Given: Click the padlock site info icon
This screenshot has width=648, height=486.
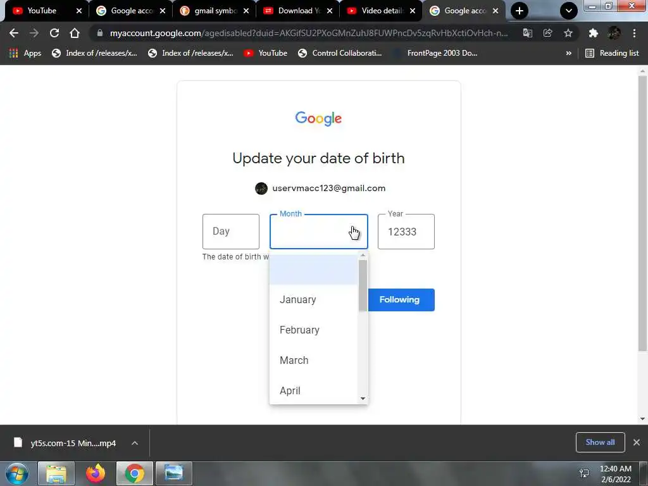Looking at the screenshot, I should (x=99, y=33).
